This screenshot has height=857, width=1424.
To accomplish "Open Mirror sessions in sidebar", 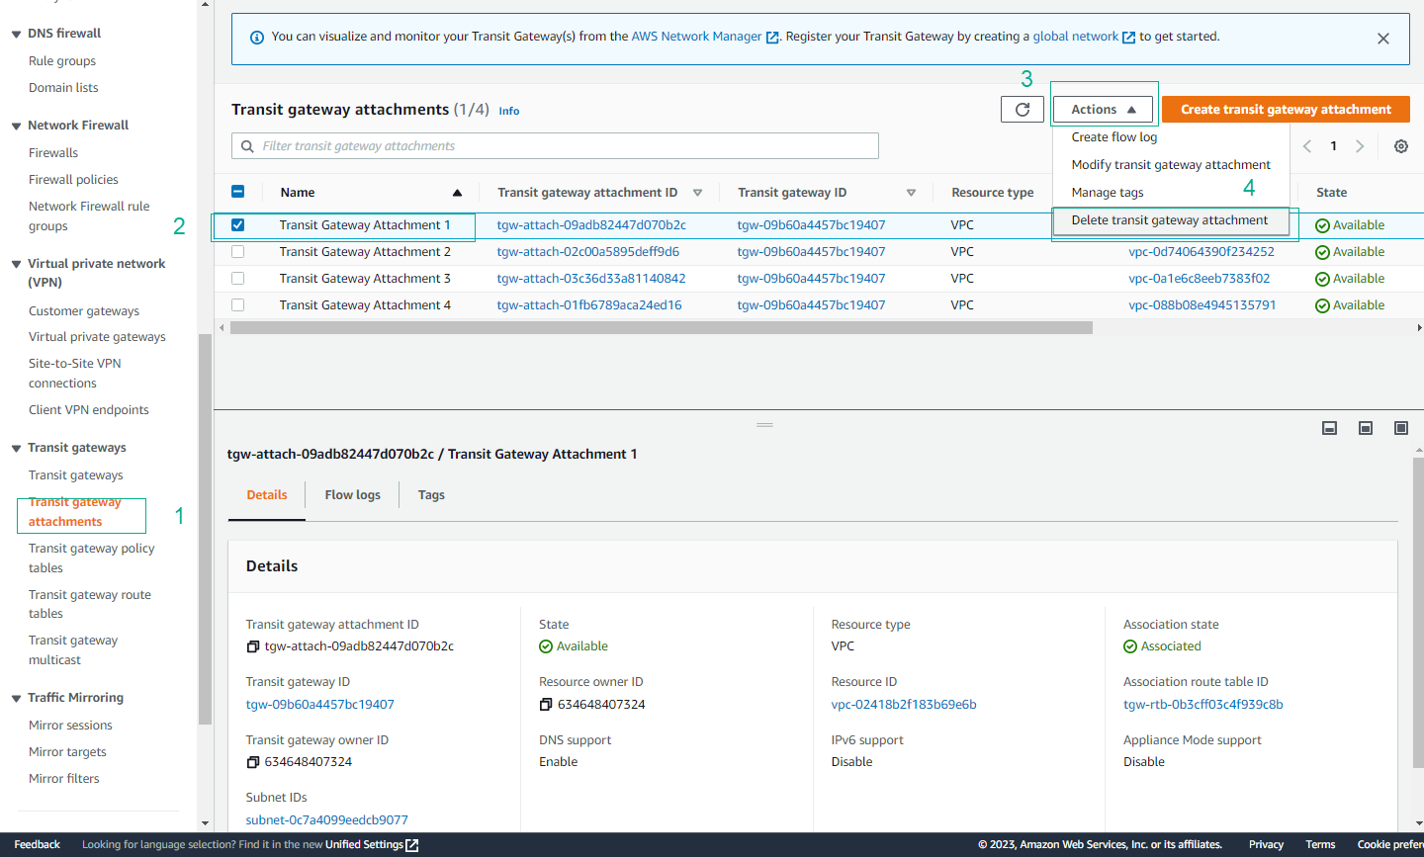I will pos(70,726).
